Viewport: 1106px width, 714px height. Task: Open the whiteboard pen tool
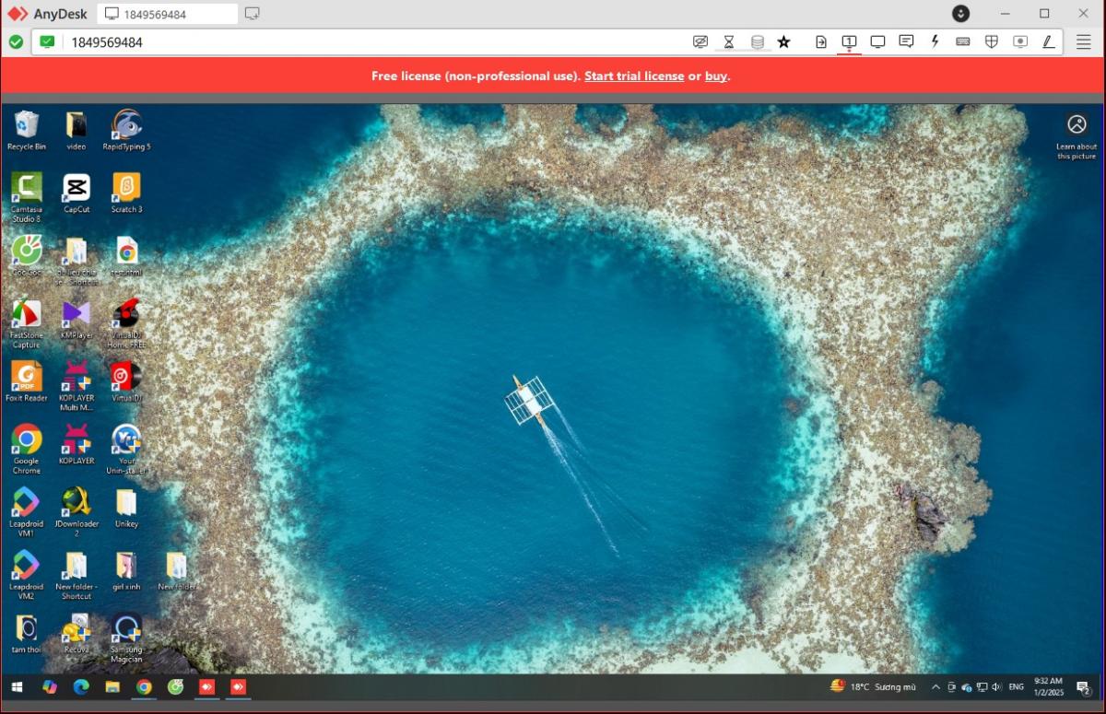click(1049, 41)
